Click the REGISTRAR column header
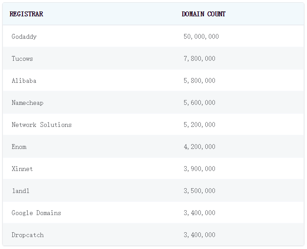This screenshot has height=249, width=307. (26, 14)
